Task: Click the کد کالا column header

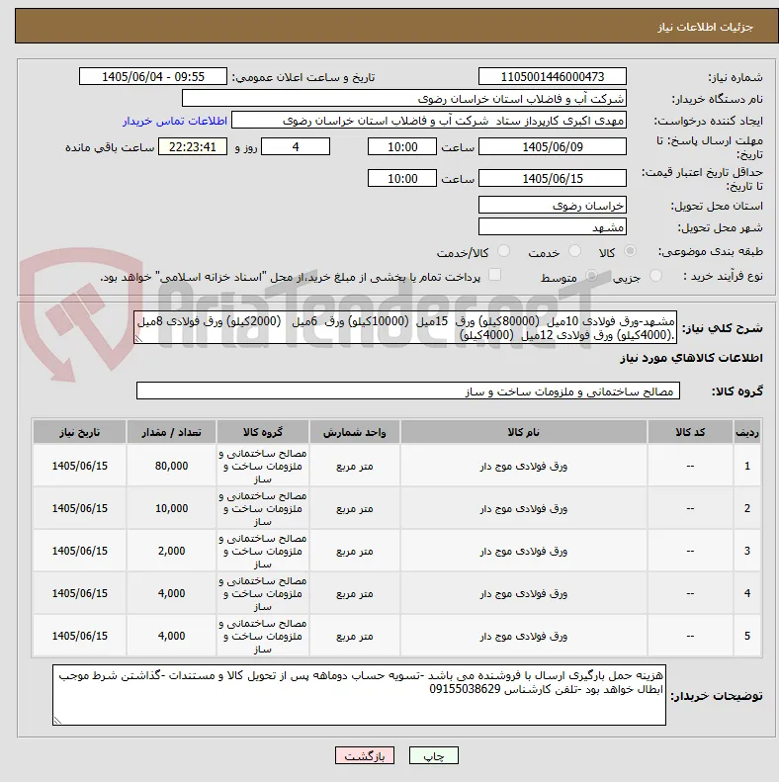Action: pos(690,432)
